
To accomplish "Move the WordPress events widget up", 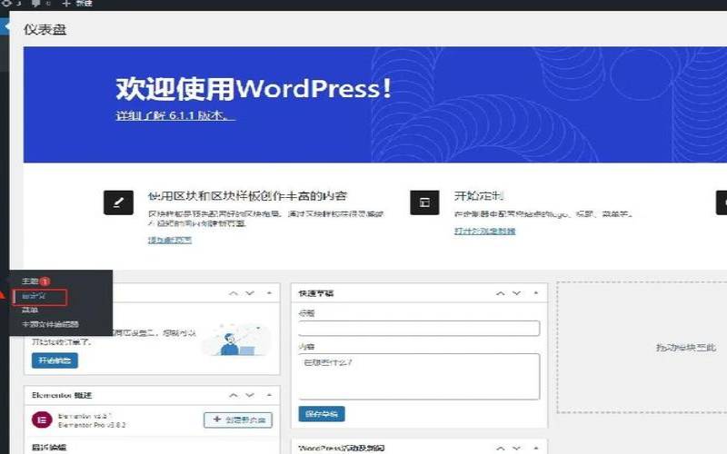I will point(500,448).
